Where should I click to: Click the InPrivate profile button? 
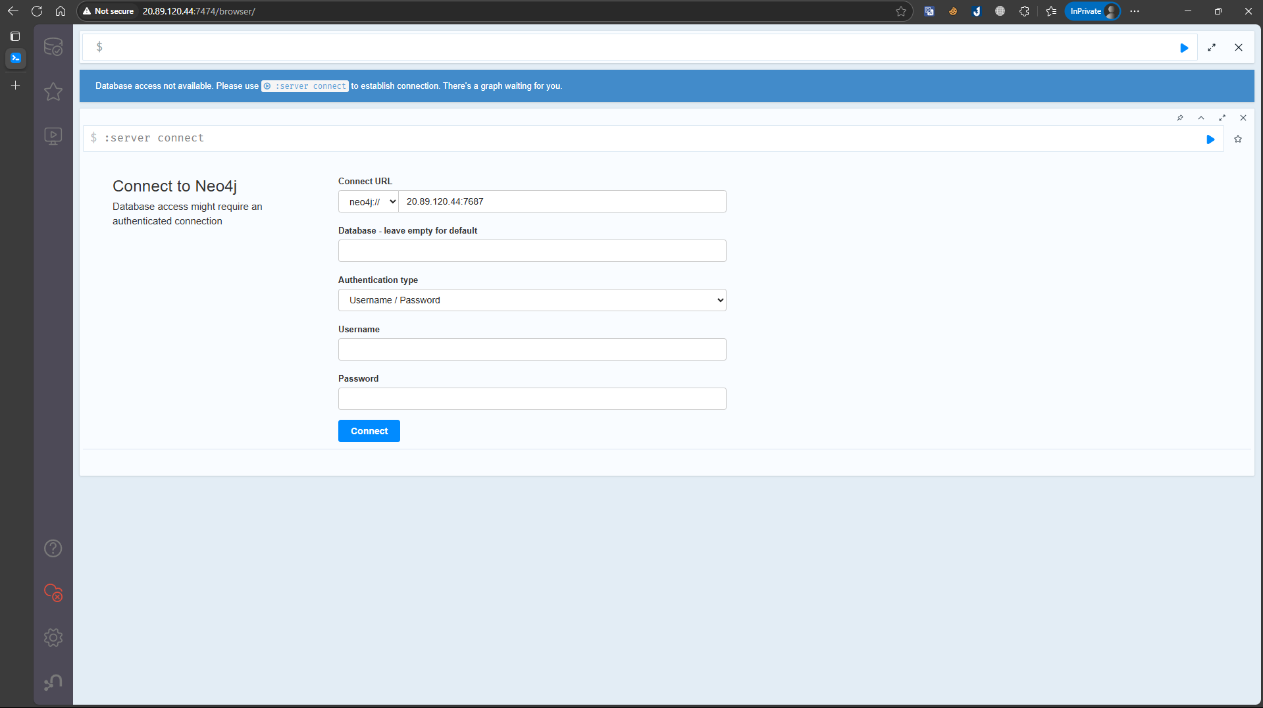coord(1093,11)
